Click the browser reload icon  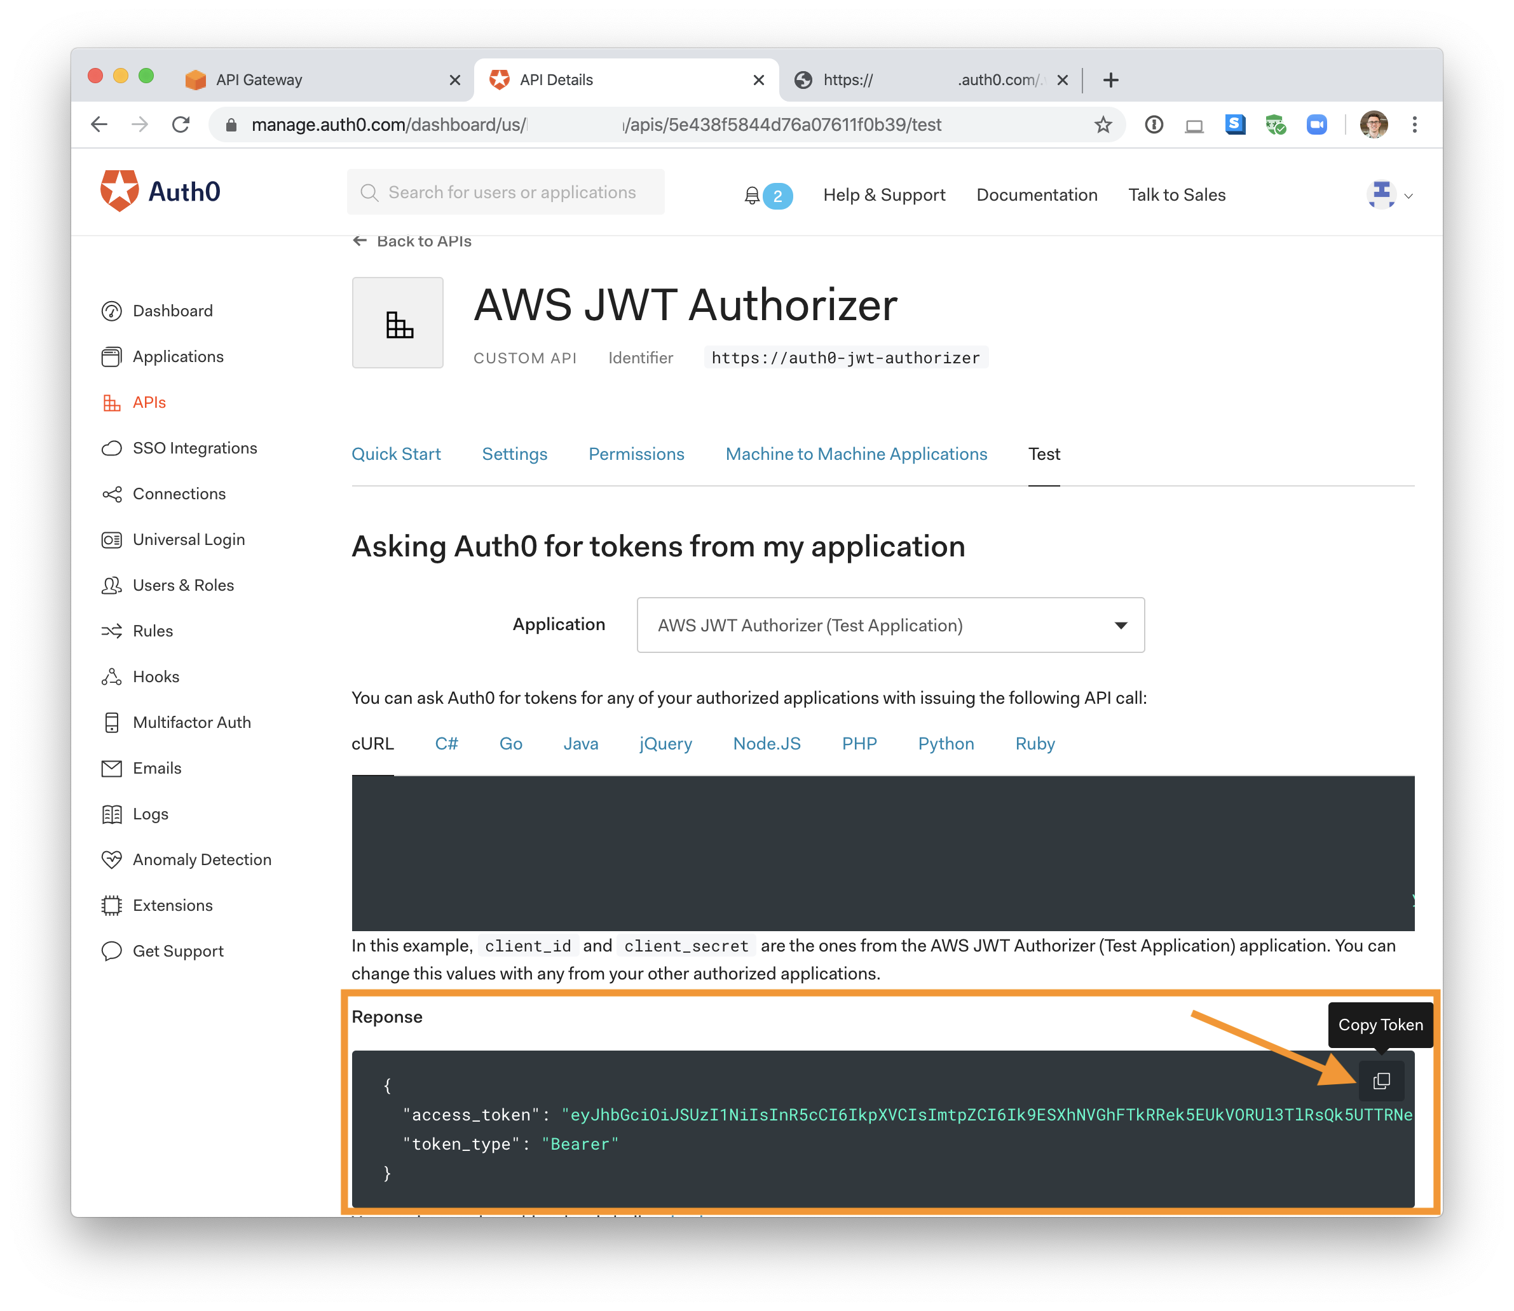click(x=181, y=125)
